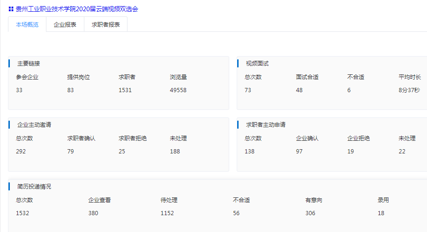This screenshot has height=232, width=427.
Task: Click the 求职者确认 count 79
Action: tap(70, 152)
